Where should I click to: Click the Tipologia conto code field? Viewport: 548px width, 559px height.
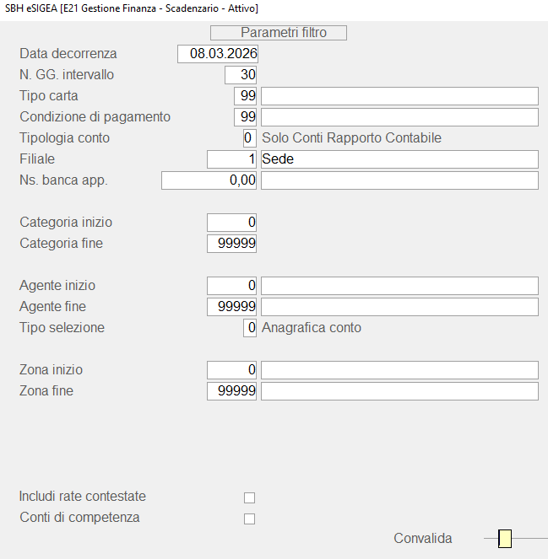click(x=249, y=138)
